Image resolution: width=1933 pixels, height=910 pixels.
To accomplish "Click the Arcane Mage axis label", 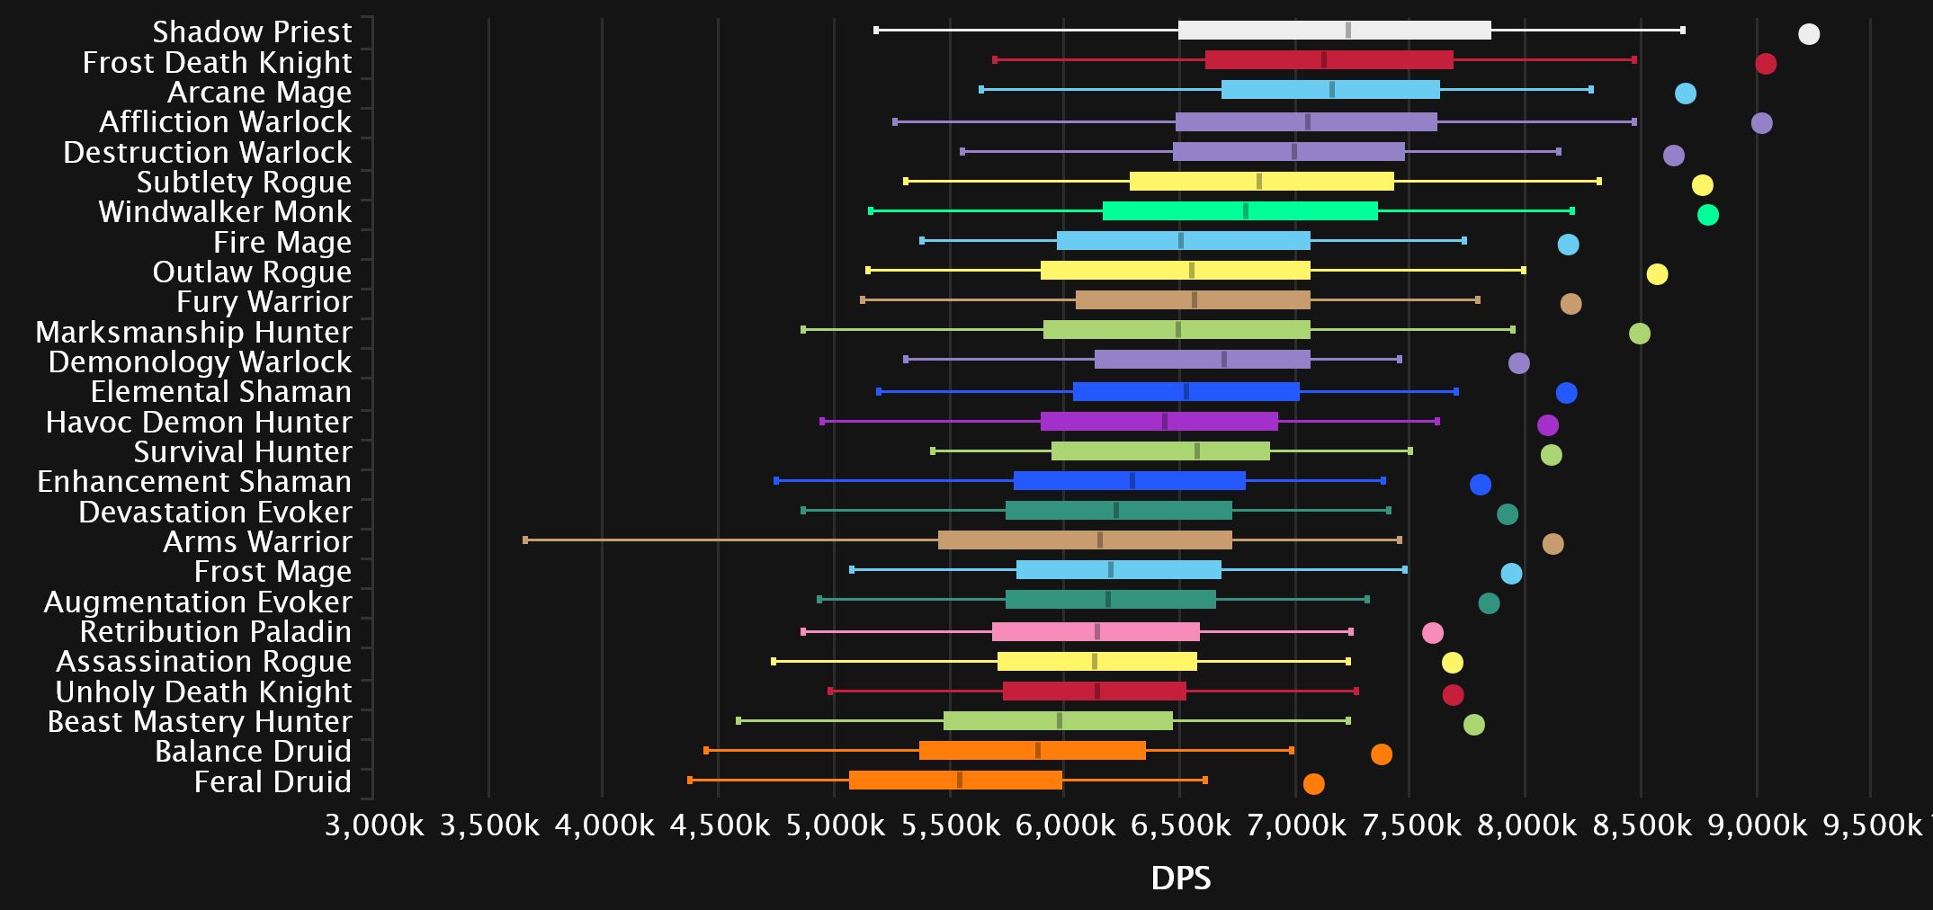I will [x=259, y=93].
